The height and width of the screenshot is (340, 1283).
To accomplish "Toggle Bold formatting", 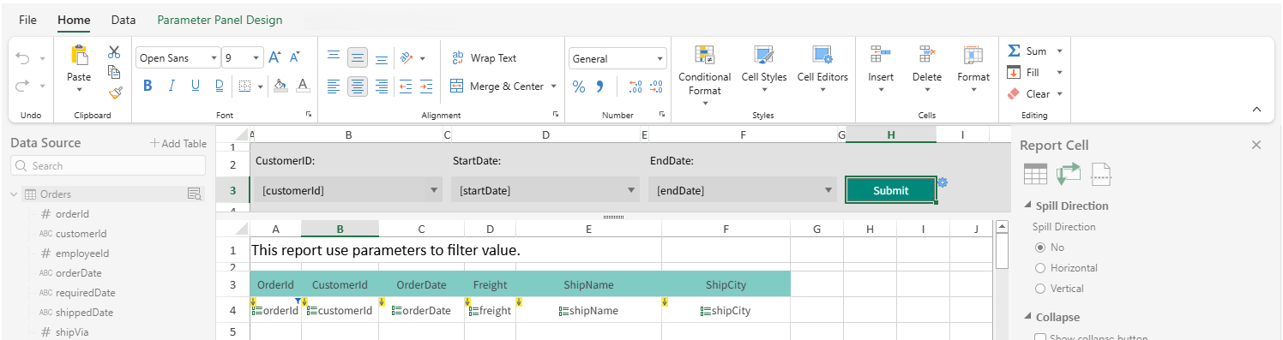I will click(148, 85).
